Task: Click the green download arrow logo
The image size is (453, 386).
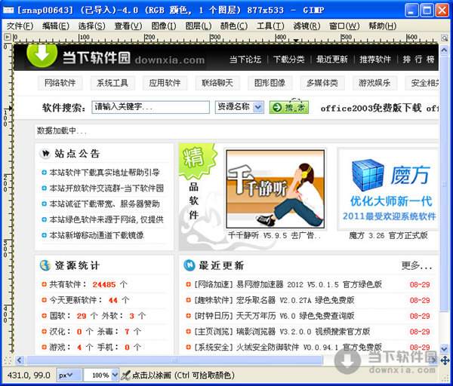Action: (42, 55)
